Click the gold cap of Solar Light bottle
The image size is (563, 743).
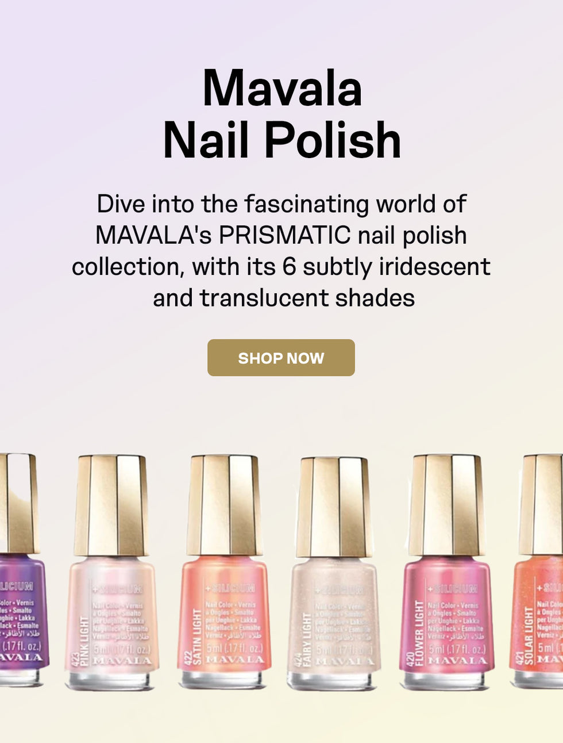coord(541,505)
